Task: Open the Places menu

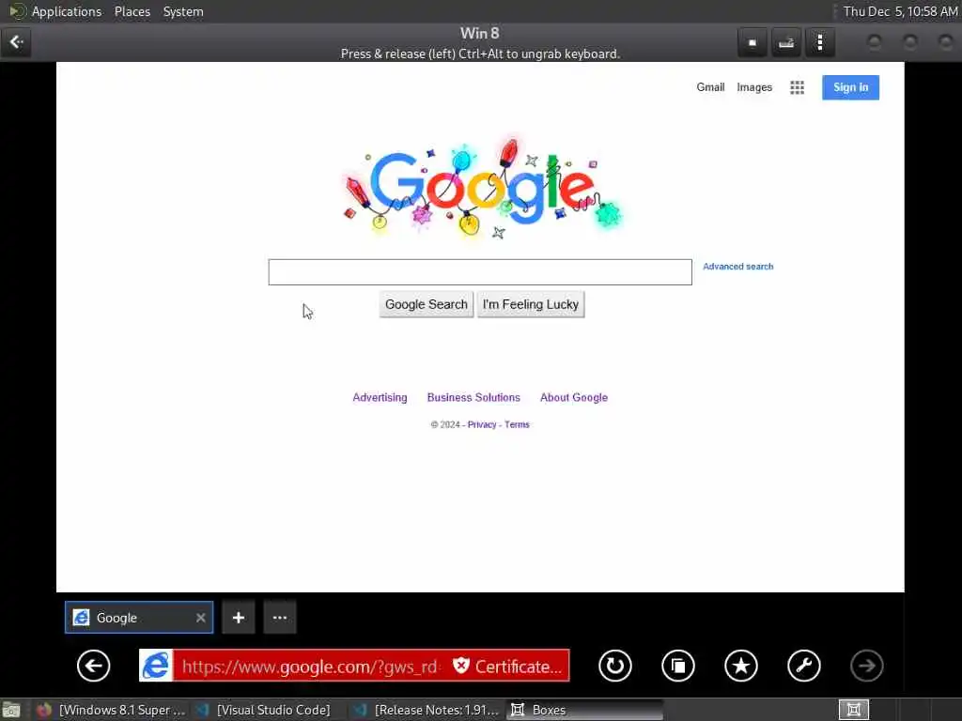Action: (x=132, y=11)
